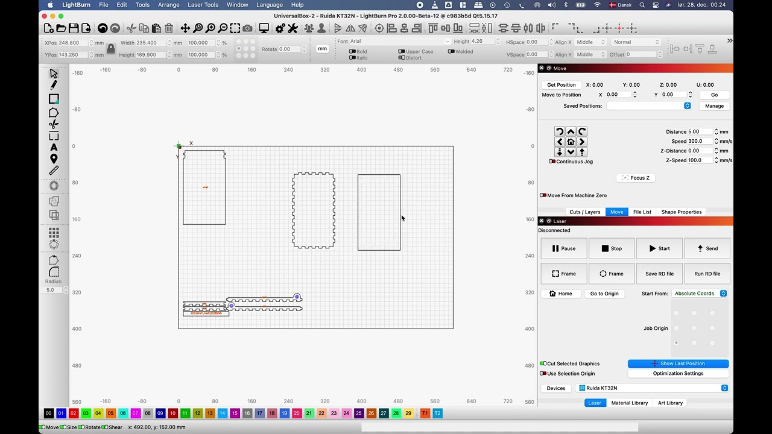Image resolution: width=772 pixels, height=434 pixels.
Task: Activate the Measure ruler tool
Action: coord(54,171)
